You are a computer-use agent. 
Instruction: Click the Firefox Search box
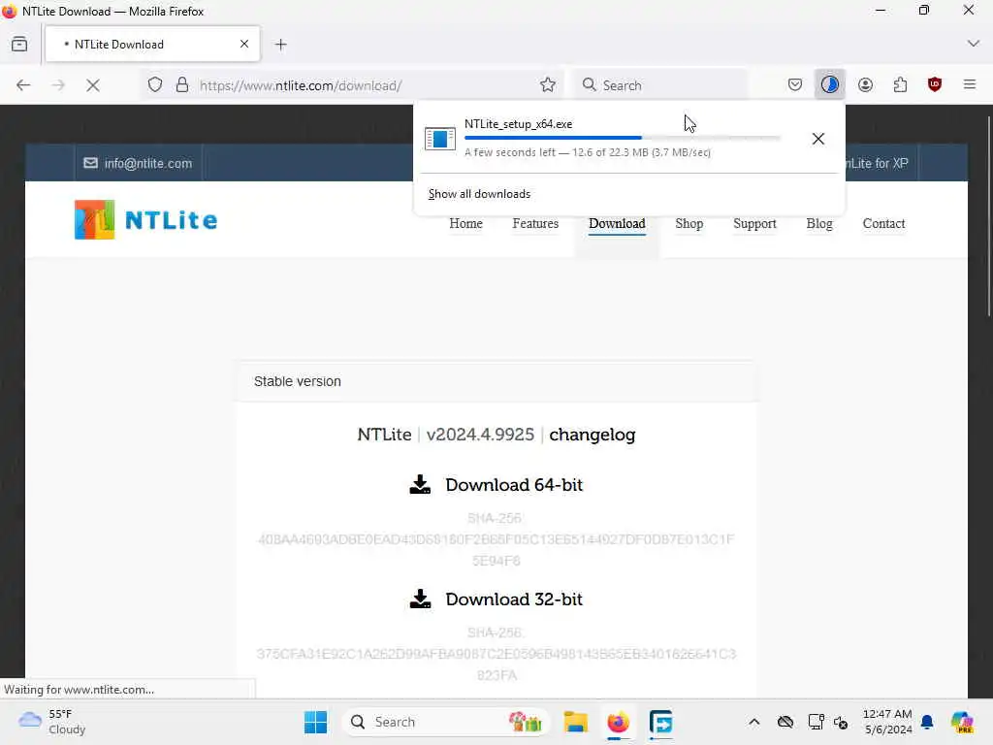pyautogui.click(x=660, y=85)
